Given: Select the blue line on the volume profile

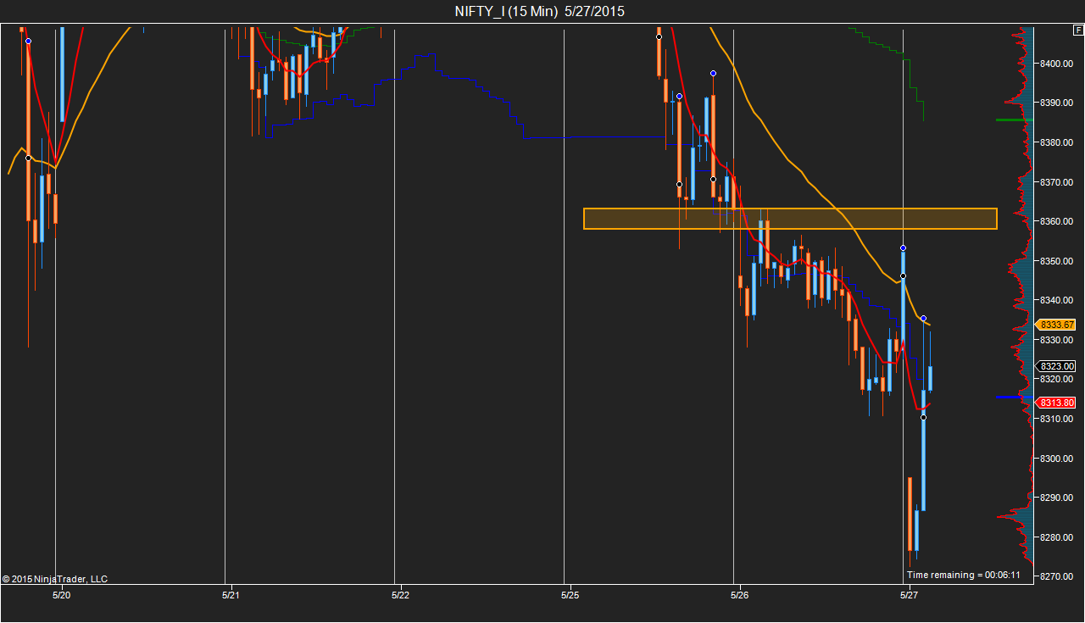Looking at the screenshot, I should click(1015, 397).
